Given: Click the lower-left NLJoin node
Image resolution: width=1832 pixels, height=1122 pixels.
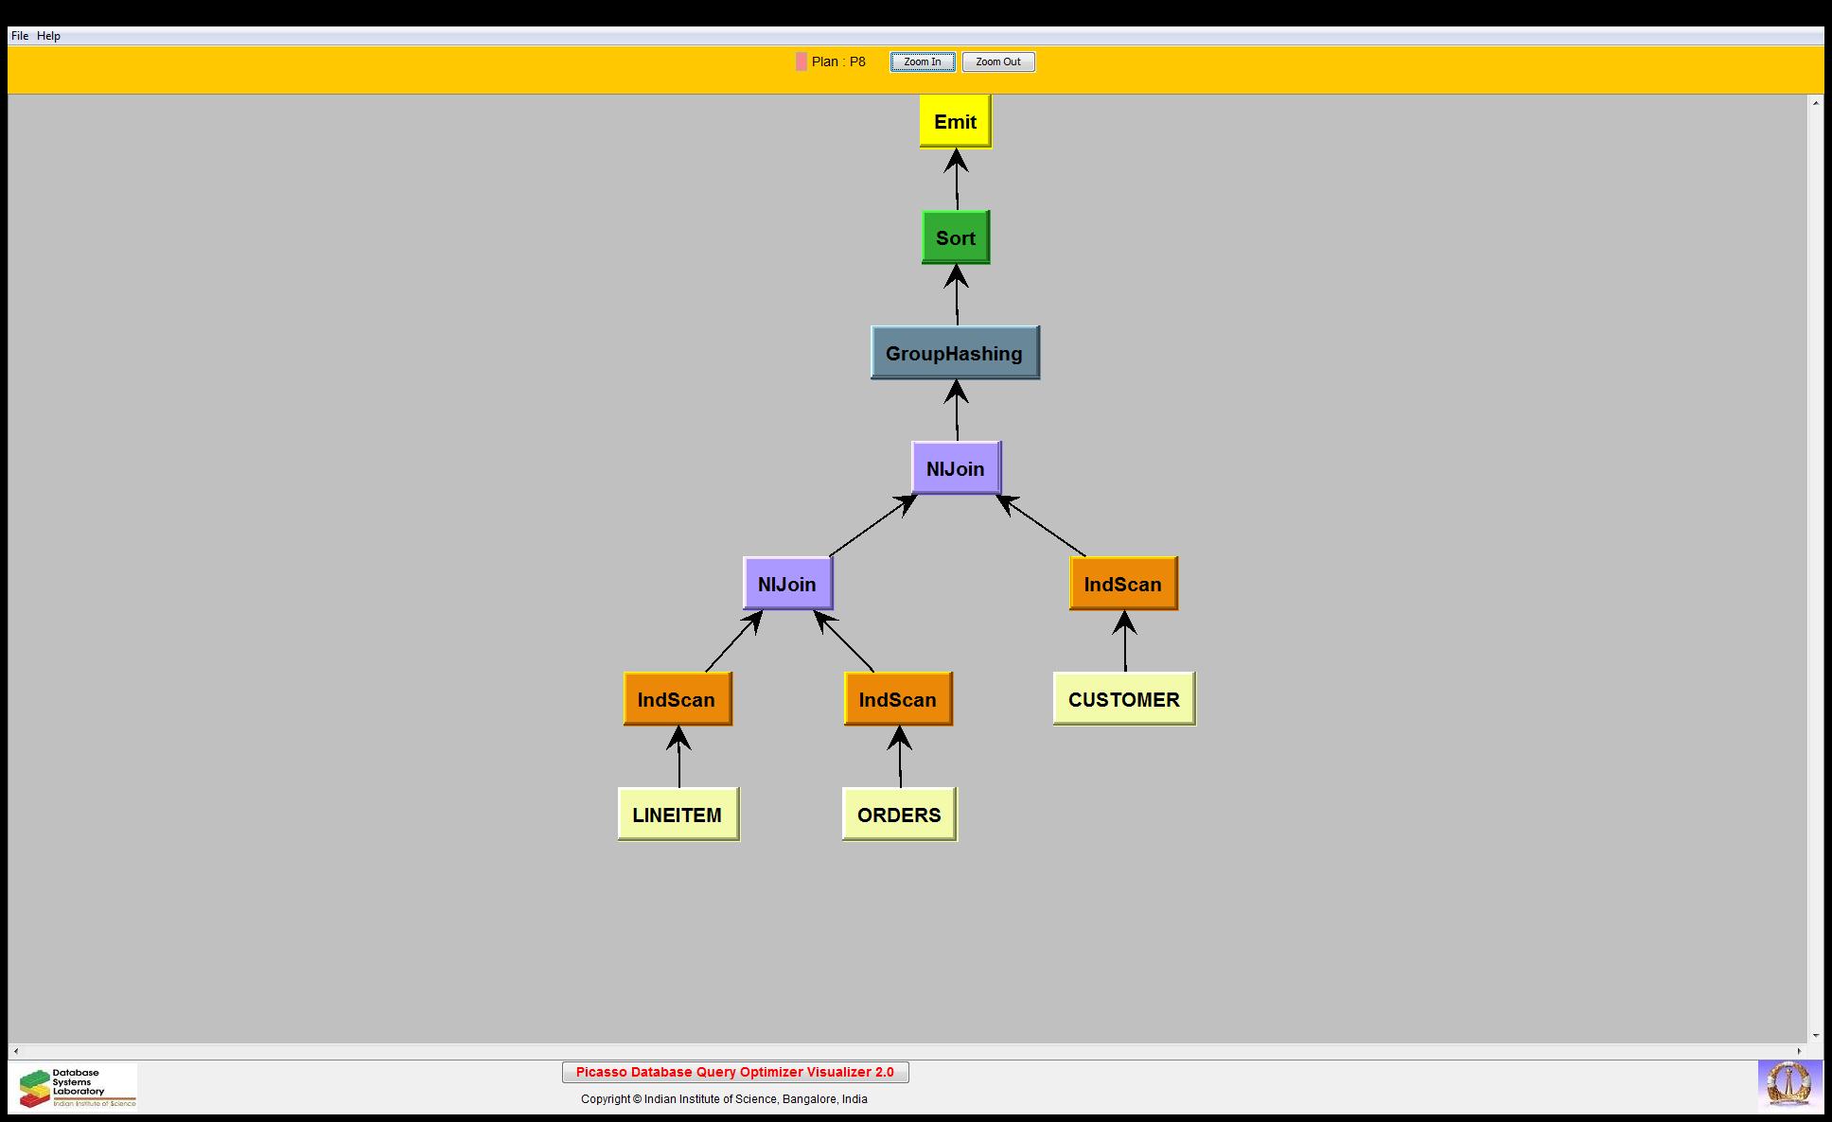Looking at the screenshot, I should pos(786,584).
